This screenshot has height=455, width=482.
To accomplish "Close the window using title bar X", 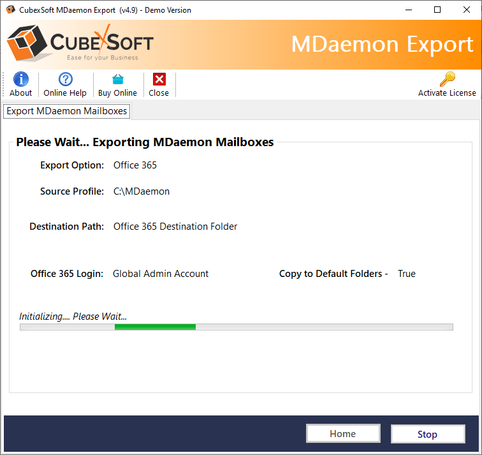I will (466, 10).
